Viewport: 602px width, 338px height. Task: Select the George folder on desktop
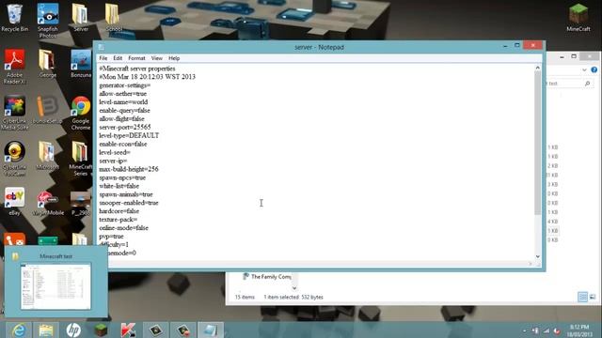[48, 64]
